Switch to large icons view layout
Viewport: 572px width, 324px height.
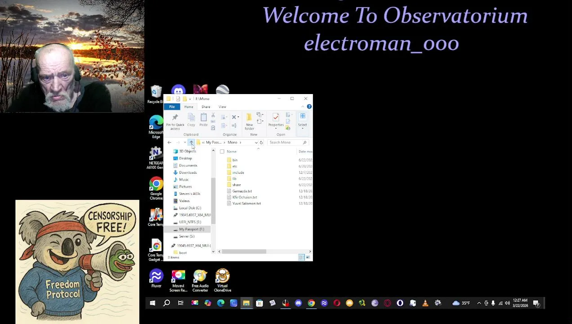[308, 257]
